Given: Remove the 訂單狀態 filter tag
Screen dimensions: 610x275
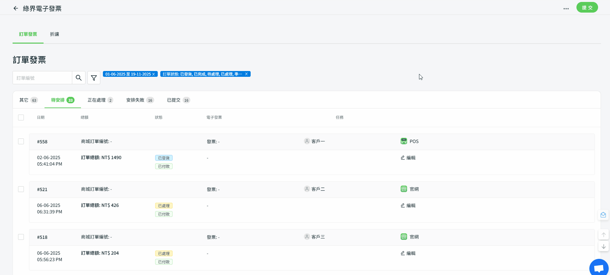Looking at the screenshot, I should (x=246, y=74).
